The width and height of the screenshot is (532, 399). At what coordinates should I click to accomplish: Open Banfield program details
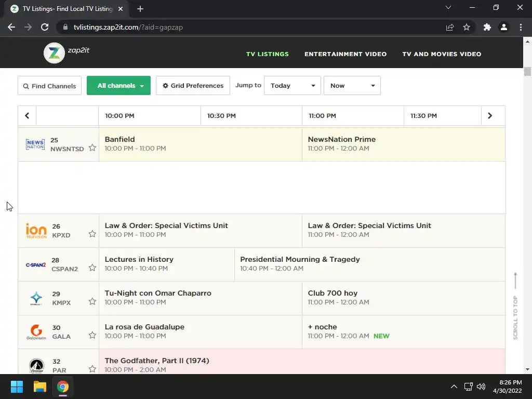(x=200, y=144)
